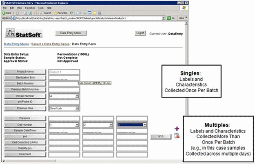Screen dimensions: 255x164
Task: Click the Edit page icon in toolbar
Action: pos(89,13)
